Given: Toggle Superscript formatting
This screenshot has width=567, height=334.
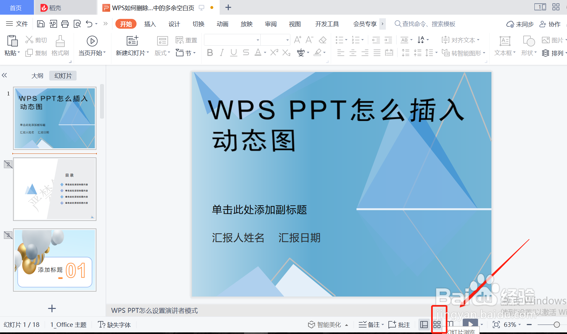Looking at the screenshot, I should (274, 52).
